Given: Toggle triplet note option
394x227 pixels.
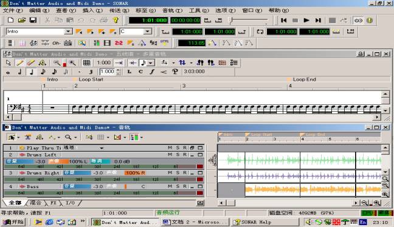Looking at the screenshot, I should coord(91,72).
